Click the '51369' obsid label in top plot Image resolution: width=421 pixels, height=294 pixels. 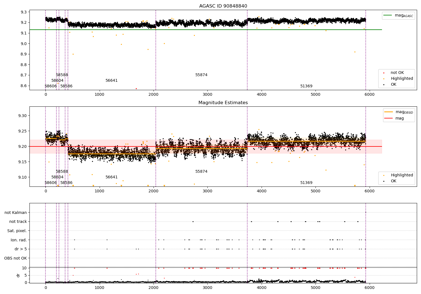pos(306,86)
